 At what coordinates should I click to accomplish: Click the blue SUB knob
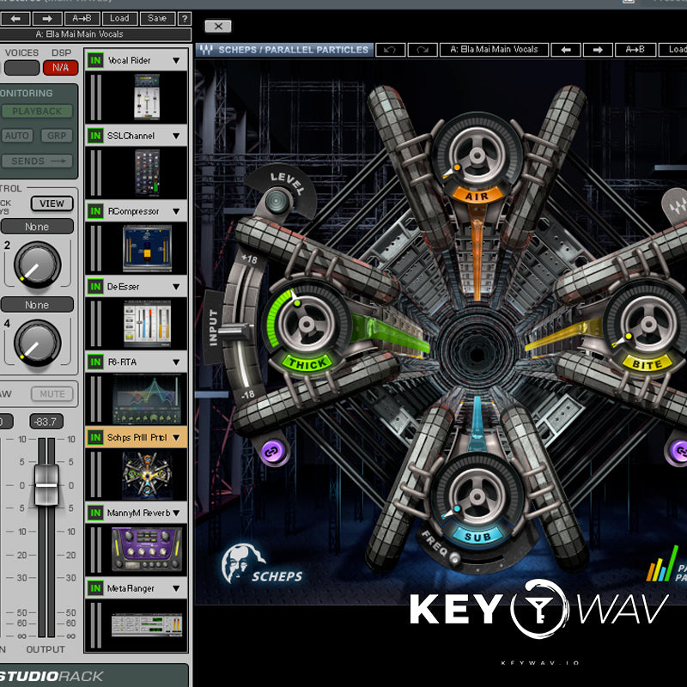point(477,496)
